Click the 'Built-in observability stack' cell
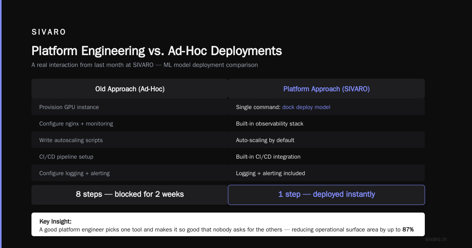 [x=326, y=124]
